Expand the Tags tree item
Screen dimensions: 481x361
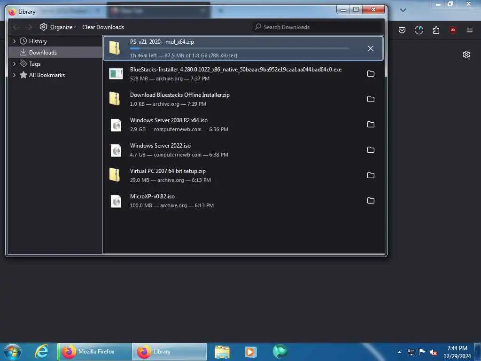(14, 64)
